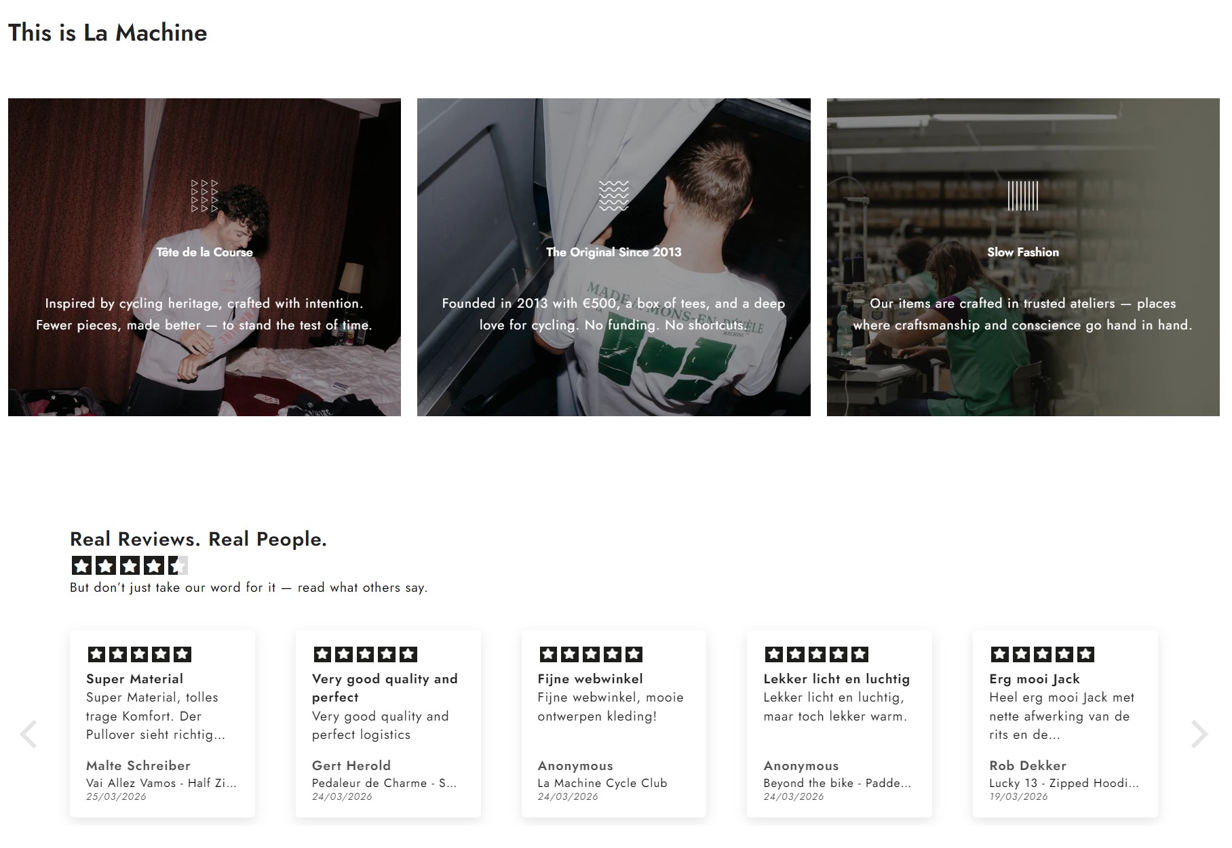Open the Lucky 13 - Zipped Hoodie product link
This screenshot has height=848, width=1232.
1064,782
